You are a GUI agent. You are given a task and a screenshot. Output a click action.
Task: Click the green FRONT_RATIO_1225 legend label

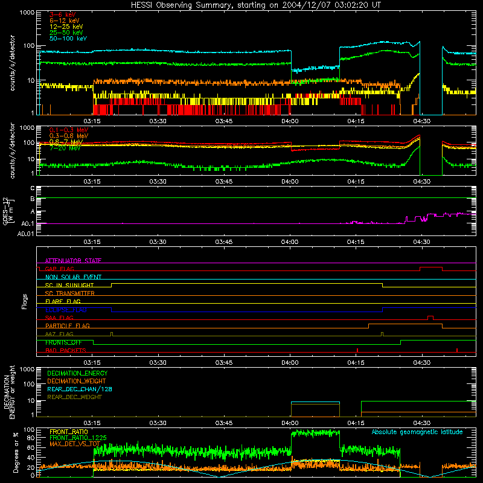point(78,438)
